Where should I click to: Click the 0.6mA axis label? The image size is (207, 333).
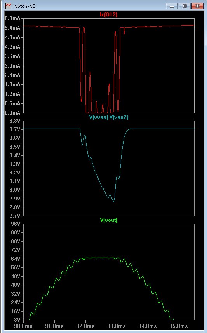[12, 103]
